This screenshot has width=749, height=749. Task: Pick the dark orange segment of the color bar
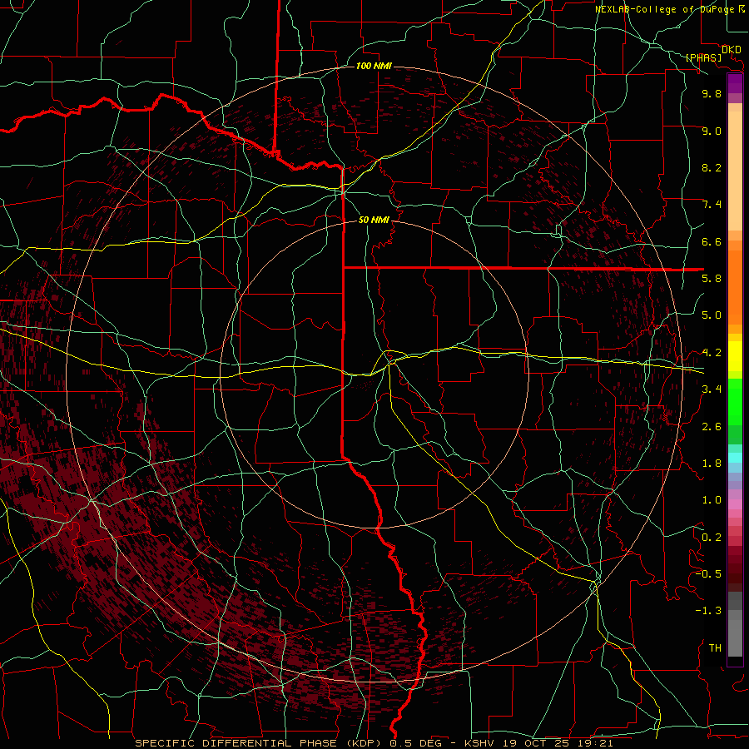(x=735, y=288)
